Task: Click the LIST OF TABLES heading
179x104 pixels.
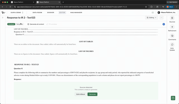Action: click(86, 42)
